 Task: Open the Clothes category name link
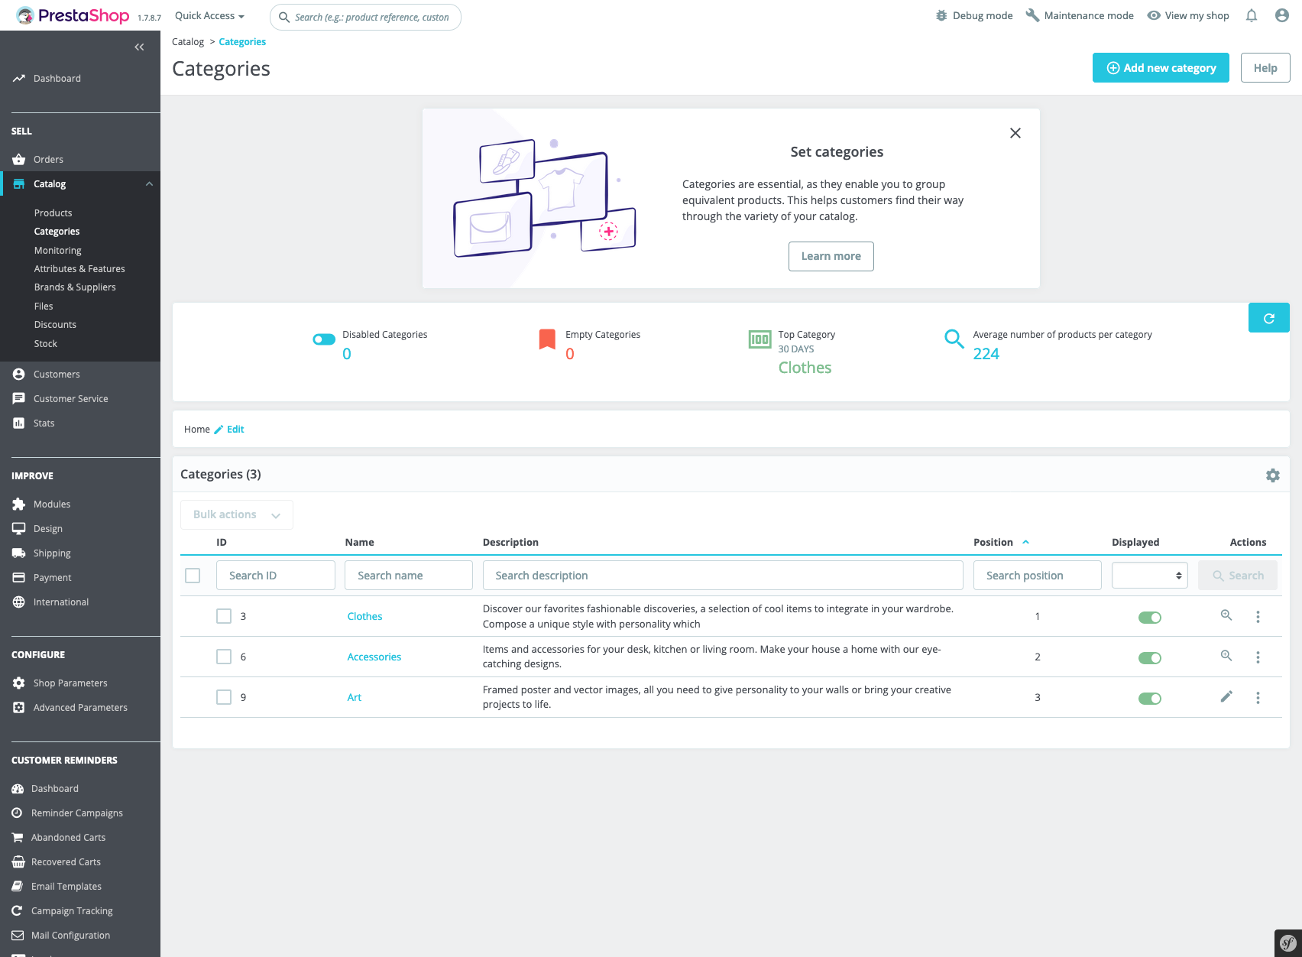pyautogui.click(x=364, y=616)
